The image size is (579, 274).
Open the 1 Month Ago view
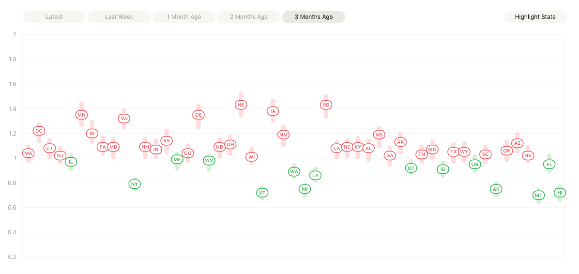pos(184,17)
